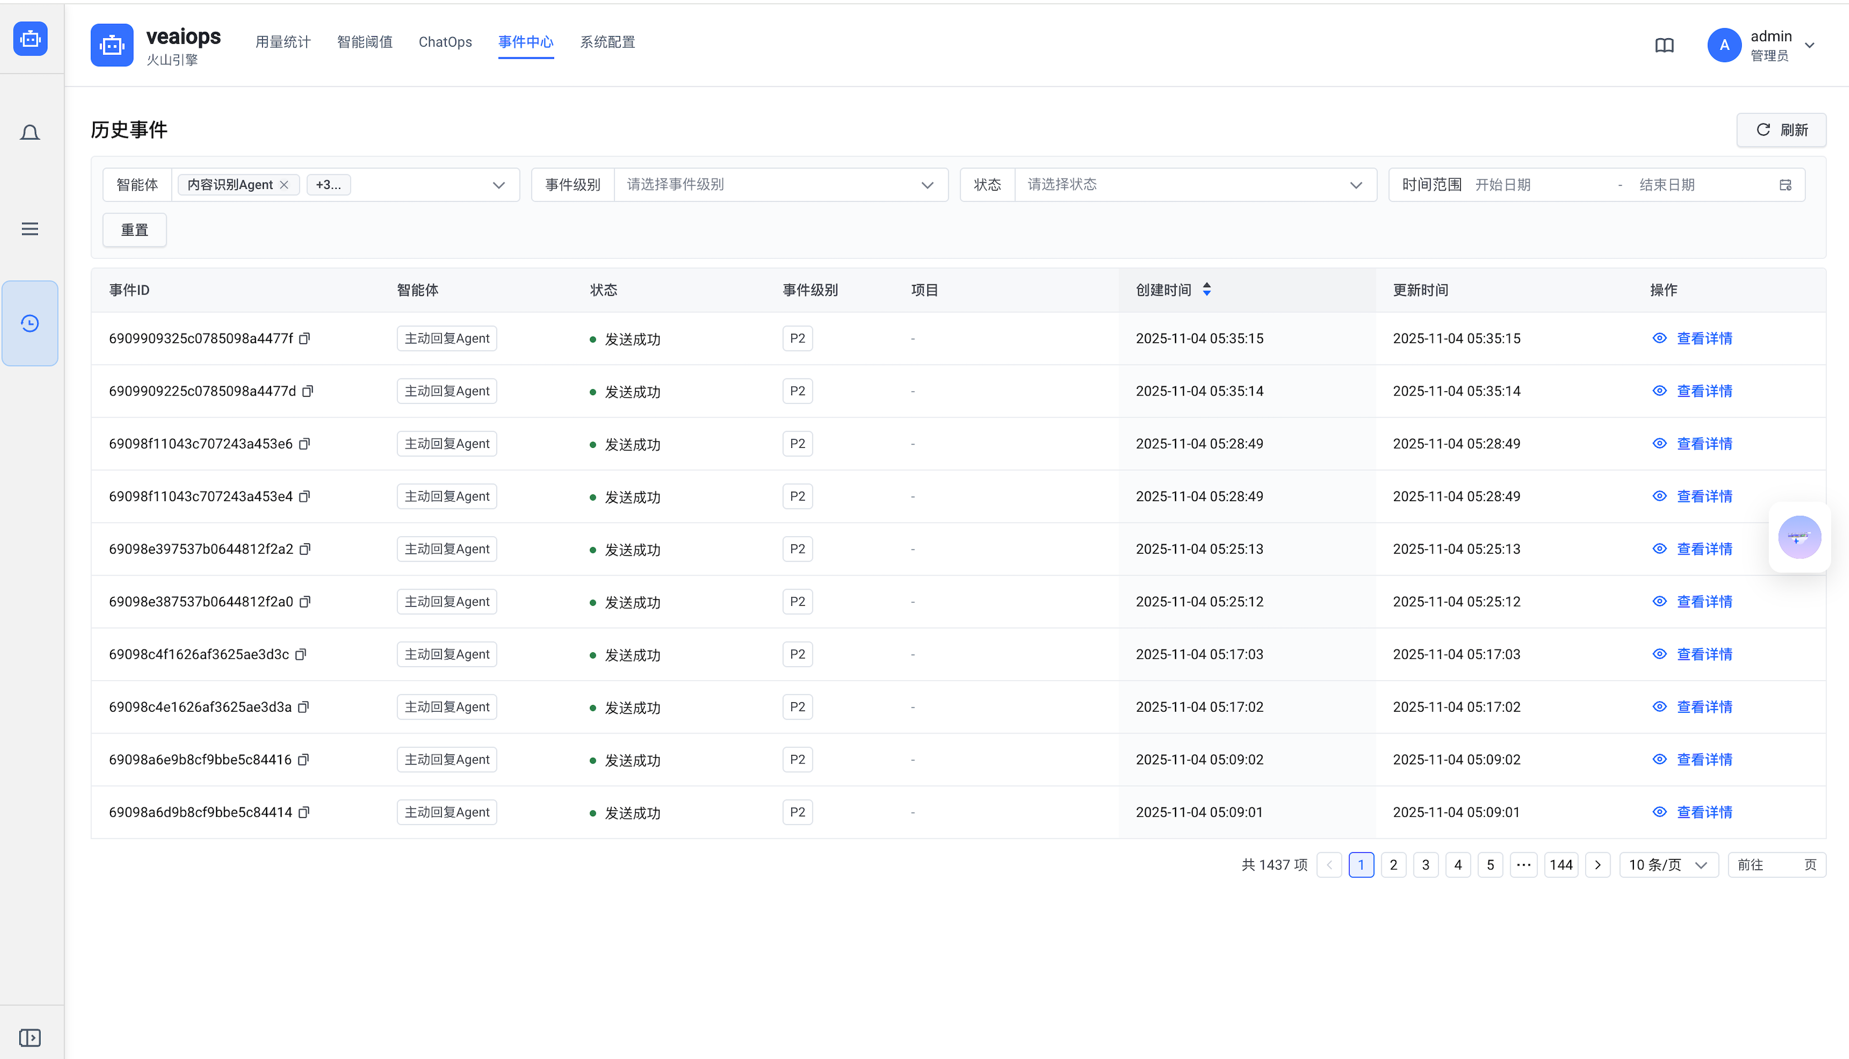Switch to the ChatOps tab
1849x1059 pixels.
[445, 42]
